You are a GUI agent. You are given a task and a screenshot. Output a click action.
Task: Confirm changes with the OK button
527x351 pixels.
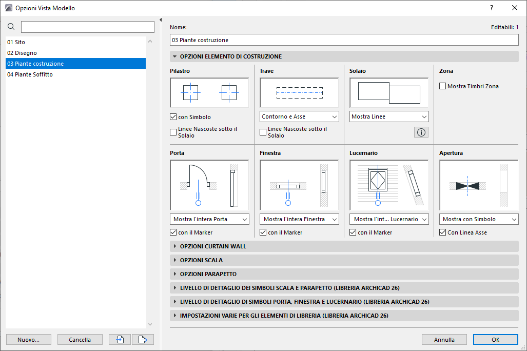click(495, 339)
